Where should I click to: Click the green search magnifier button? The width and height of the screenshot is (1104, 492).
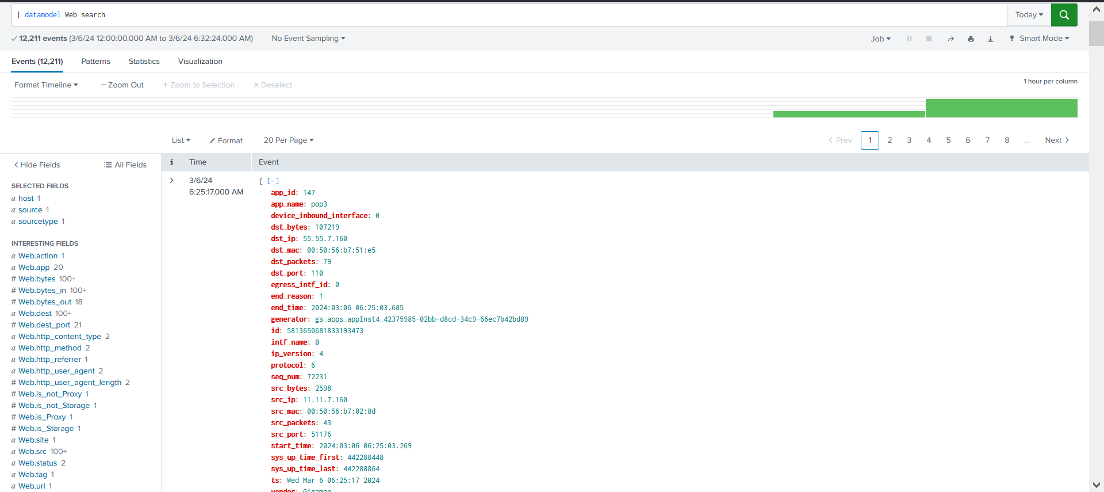(1064, 15)
